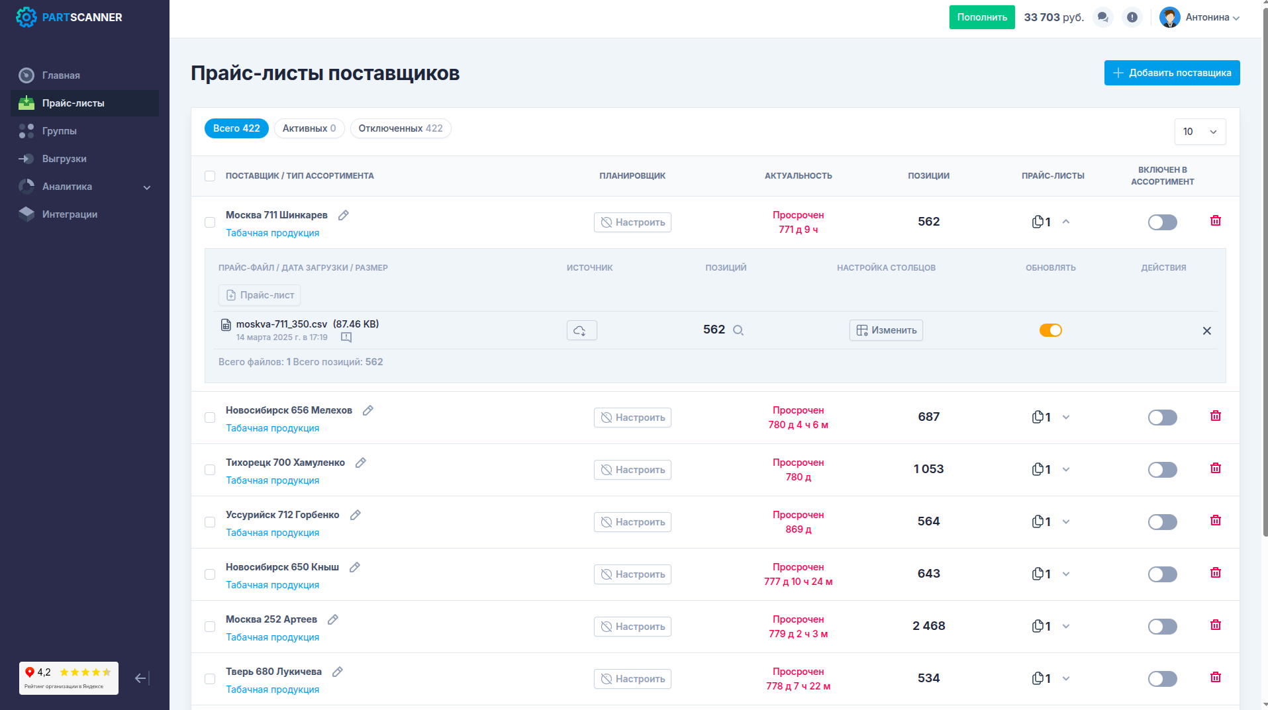Click the Добавить поставщика button
Viewport: 1268px width, 710px height.
pyautogui.click(x=1171, y=73)
